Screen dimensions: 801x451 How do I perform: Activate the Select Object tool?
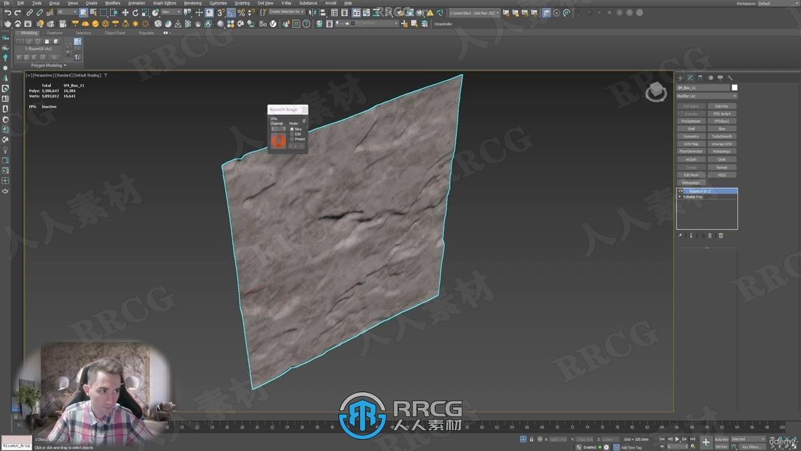click(83, 13)
